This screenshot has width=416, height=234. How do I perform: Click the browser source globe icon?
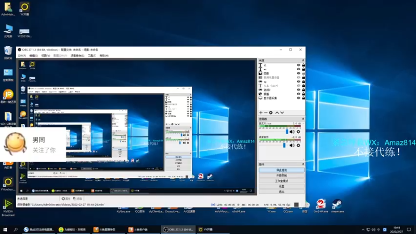[261, 94]
